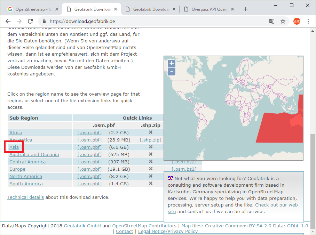Close the active Geofabrik Download tab
This screenshot has height=235, width=316.
point(116,9)
